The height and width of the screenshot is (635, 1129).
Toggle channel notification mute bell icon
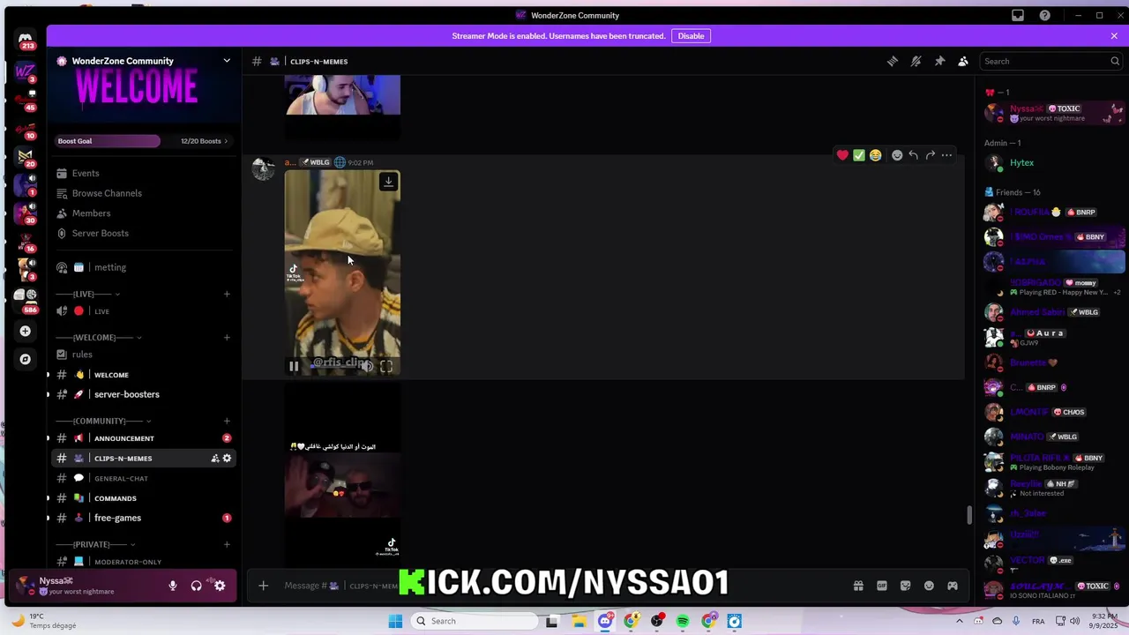pyautogui.click(x=916, y=61)
